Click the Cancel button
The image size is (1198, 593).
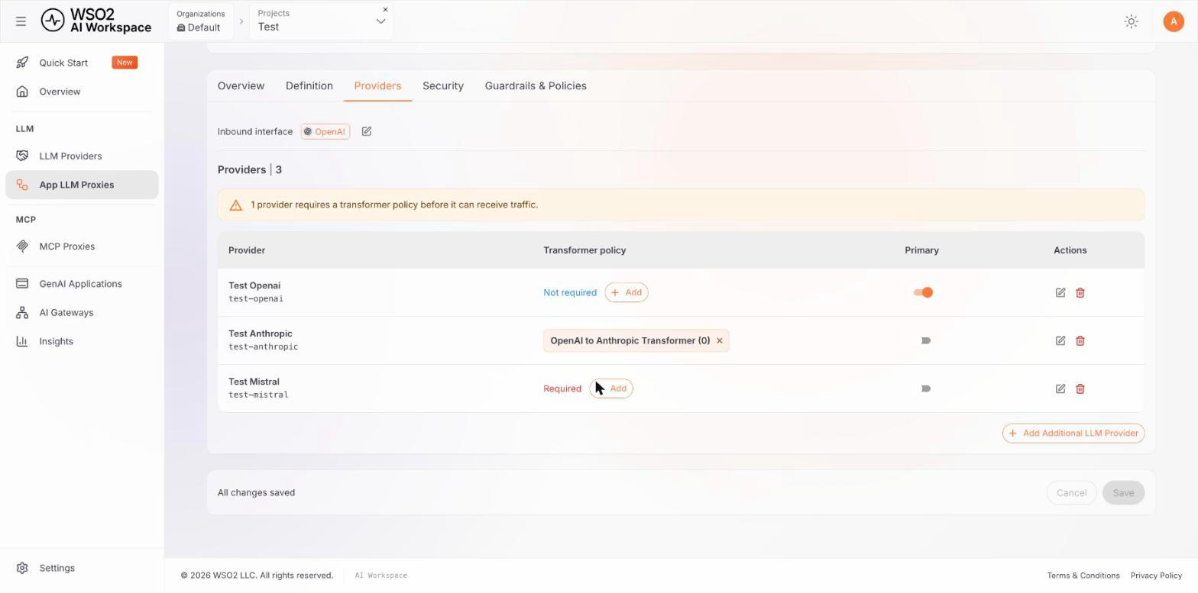click(1071, 493)
